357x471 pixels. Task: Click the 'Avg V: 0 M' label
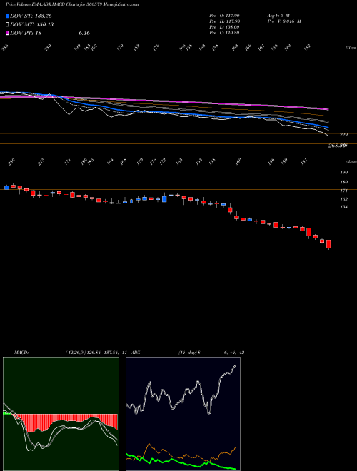tap(278, 15)
